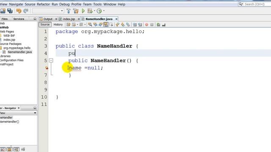Toggle Rectangular Selection mode
Screen dimensions: 271x152
click(111, 24)
